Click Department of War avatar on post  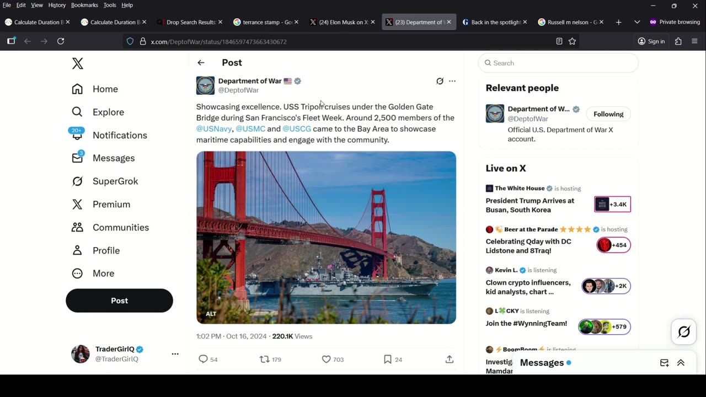[205, 85]
